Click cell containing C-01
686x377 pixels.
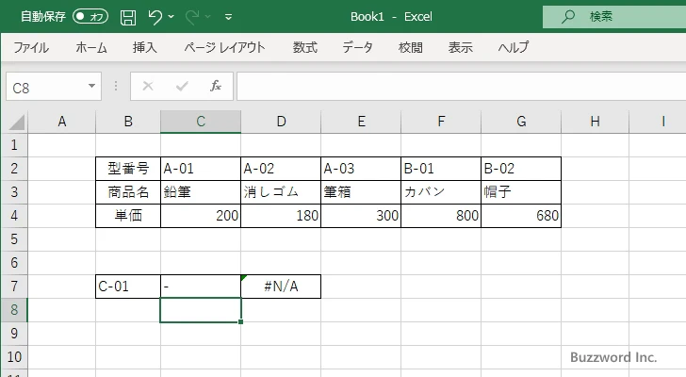128,287
